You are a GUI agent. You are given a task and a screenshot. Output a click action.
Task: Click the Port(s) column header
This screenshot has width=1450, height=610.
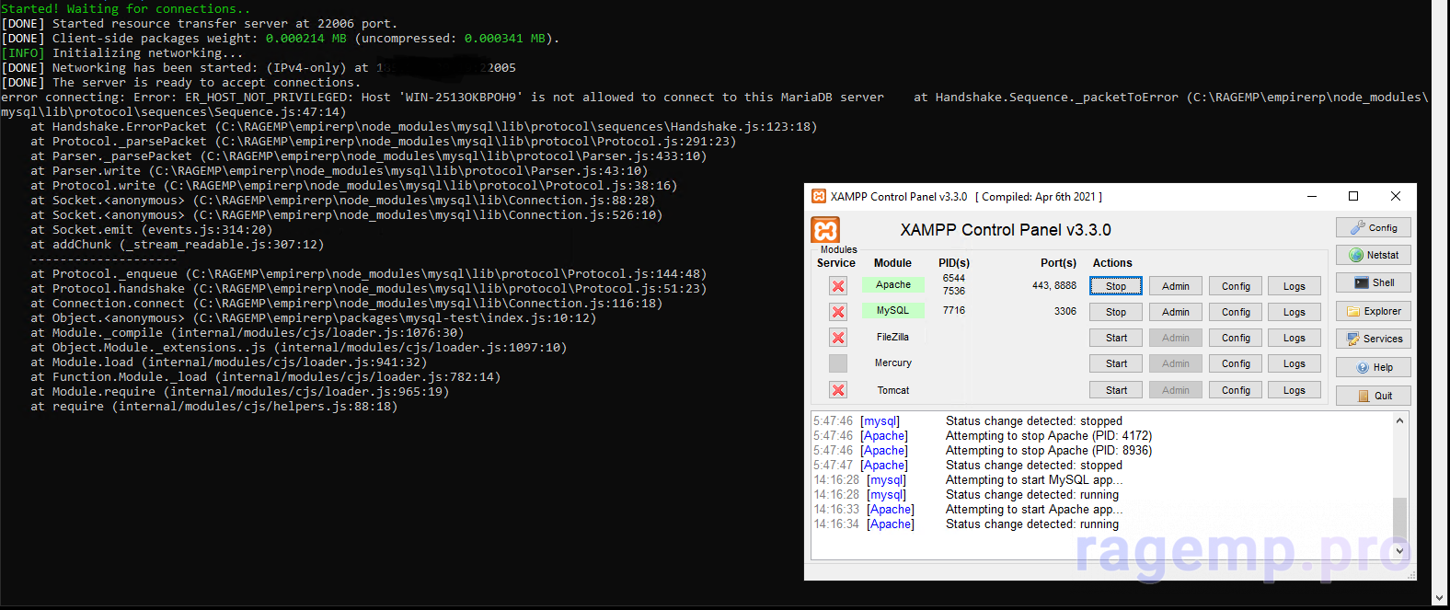pyautogui.click(x=1058, y=263)
